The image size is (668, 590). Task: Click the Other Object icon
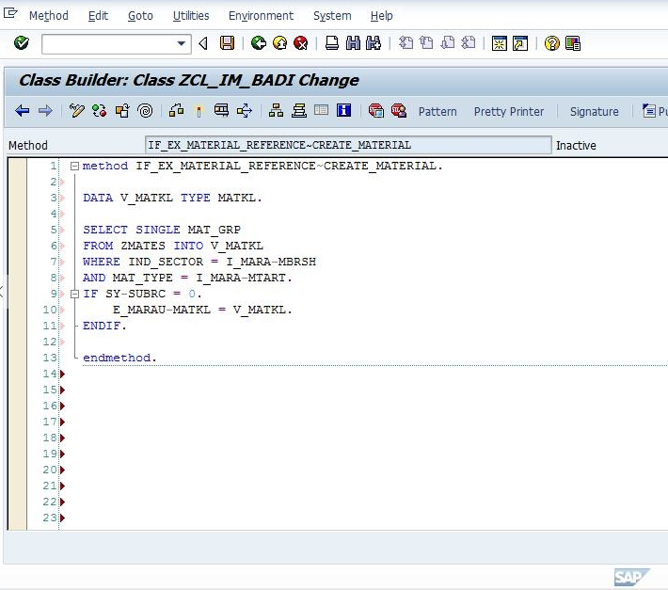point(122,111)
